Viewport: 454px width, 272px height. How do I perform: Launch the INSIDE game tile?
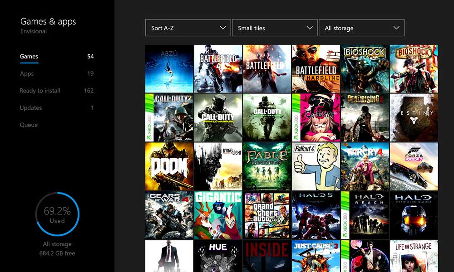click(267, 256)
